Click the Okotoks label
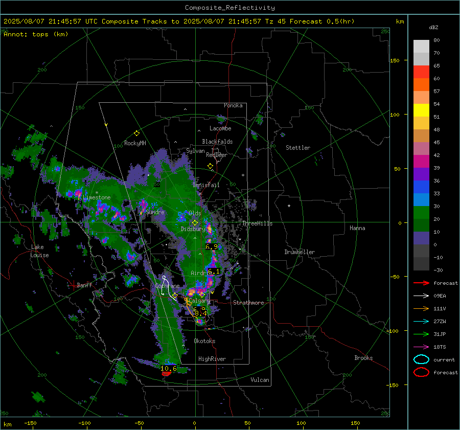The image size is (460, 430). [x=204, y=341]
